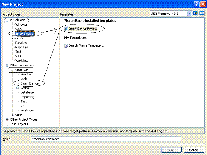Select Database under Visual C#
The image size is (207, 155).
pyautogui.click(x=27, y=92)
